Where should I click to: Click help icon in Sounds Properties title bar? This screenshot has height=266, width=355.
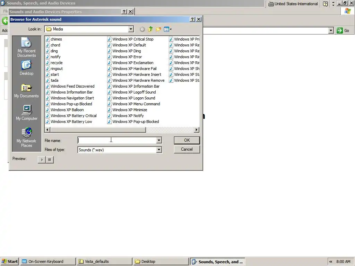coord(124,12)
